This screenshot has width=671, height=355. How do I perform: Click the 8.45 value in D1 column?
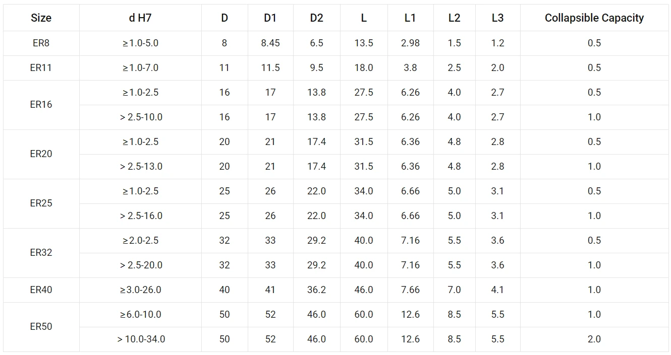pos(270,43)
